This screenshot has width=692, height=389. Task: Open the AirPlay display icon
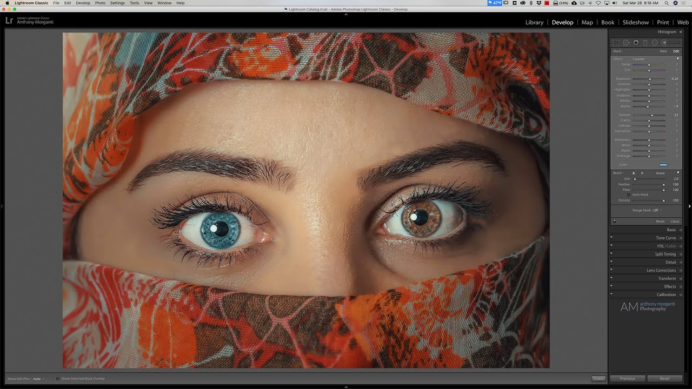click(x=607, y=3)
